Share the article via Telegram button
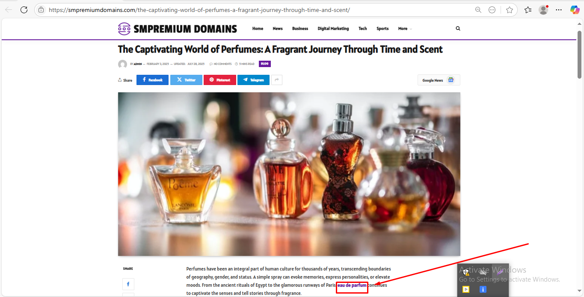584x297 pixels. click(253, 80)
